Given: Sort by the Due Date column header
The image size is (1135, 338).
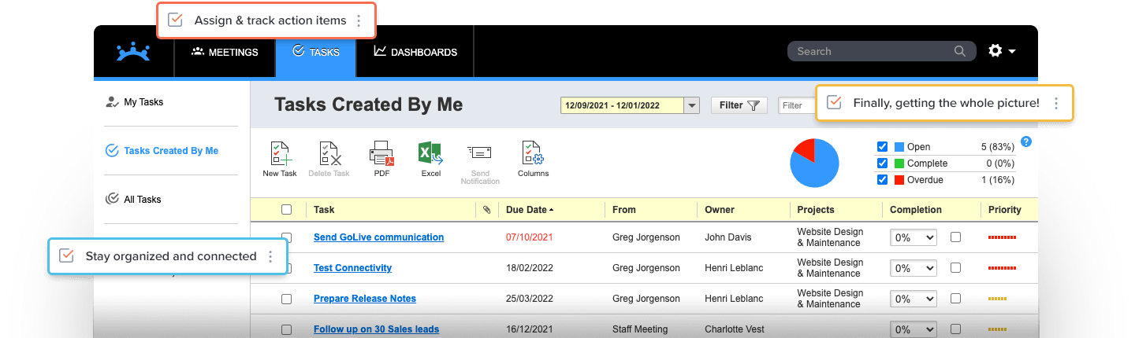Looking at the screenshot, I should [x=530, y=210].
